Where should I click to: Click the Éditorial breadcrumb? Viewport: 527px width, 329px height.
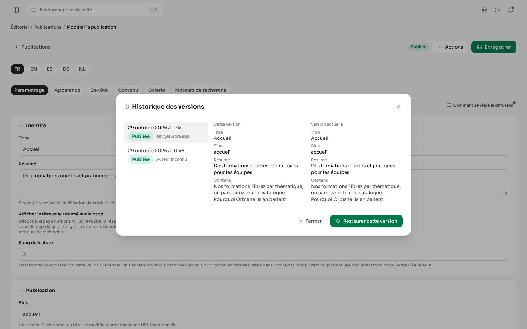20,27
